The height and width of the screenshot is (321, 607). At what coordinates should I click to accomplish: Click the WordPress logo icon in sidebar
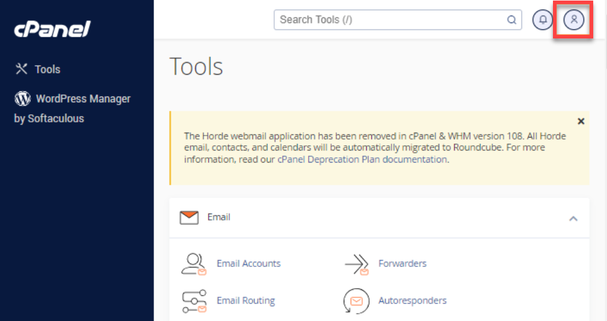coord(22,99)
